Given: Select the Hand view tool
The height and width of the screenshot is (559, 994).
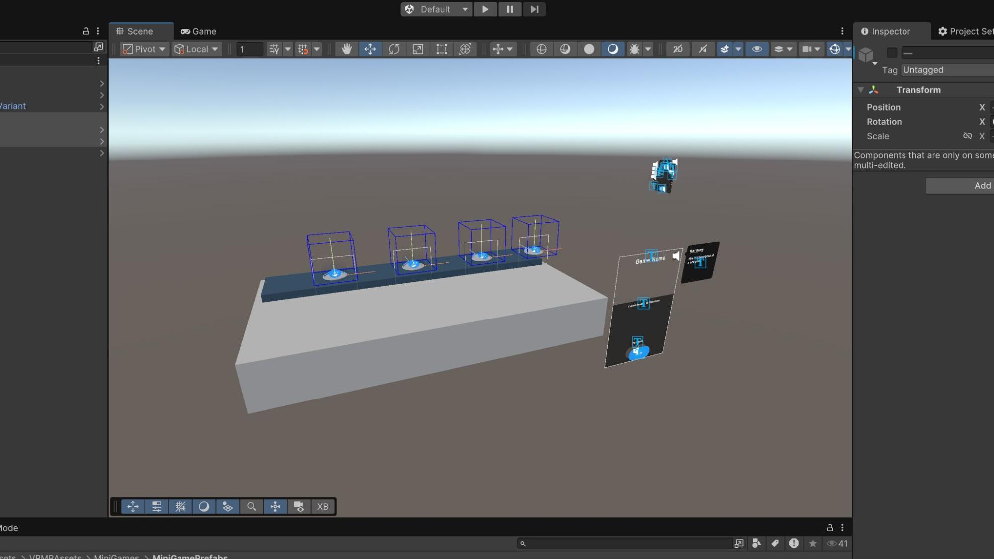Looking at the screenshot, I should point(347,49).
